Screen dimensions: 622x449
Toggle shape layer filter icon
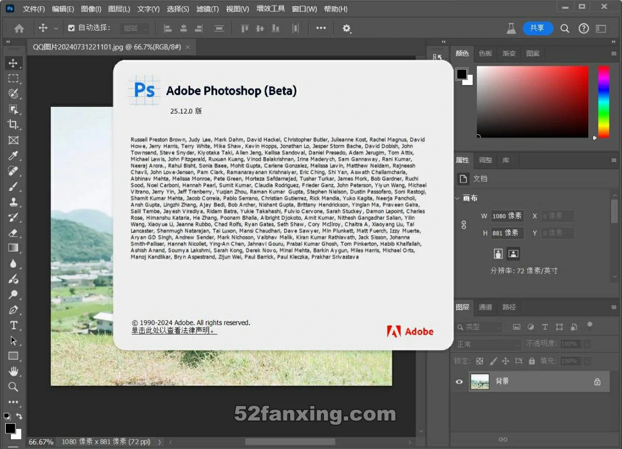click(559, 327)
